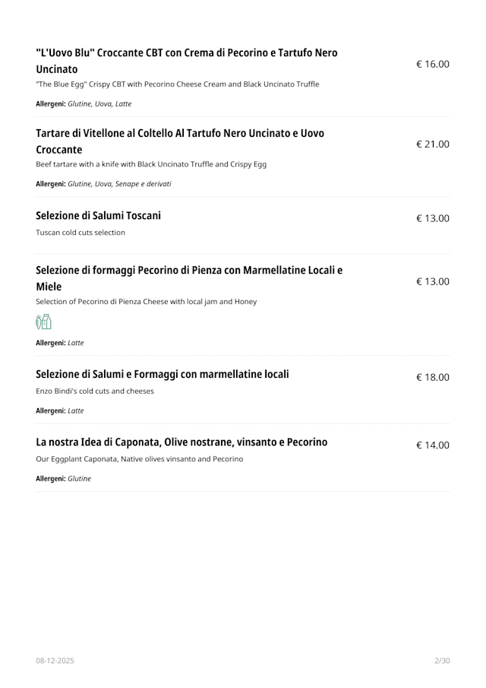Select the € 21.00 tartare price
Viewport: 486px width, 688px height.
[432, 144]
